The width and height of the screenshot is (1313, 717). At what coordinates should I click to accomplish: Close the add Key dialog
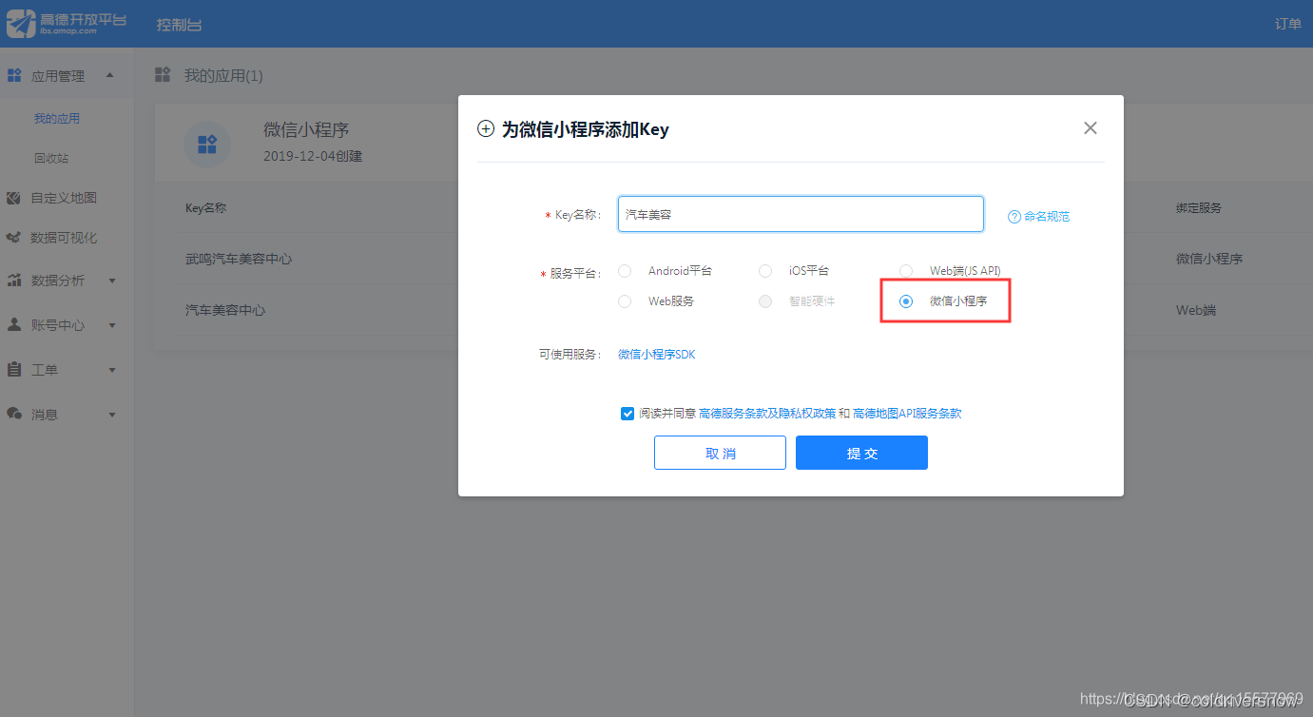click(1091, 128)
